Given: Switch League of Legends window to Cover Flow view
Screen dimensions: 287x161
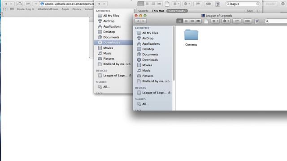Looking at the screenshot, I should pos(198,21).
